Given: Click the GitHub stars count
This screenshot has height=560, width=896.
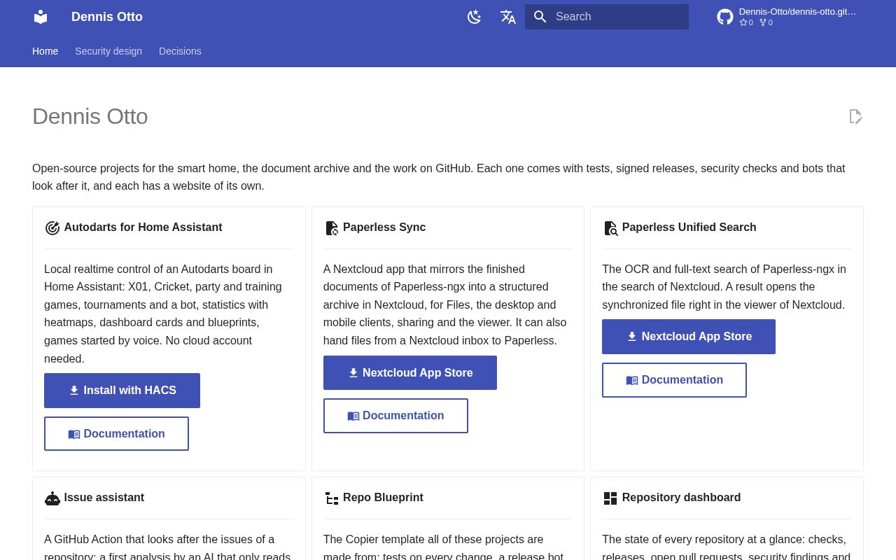Looking at the screenshot, I should 746,22.
